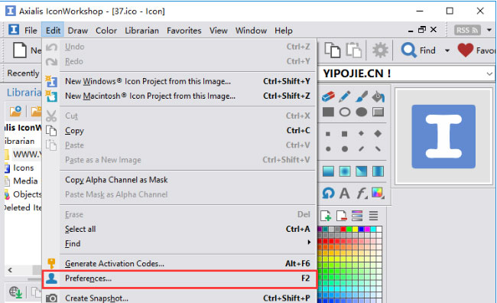Open the dropdown arrow beside RSS button
497x303 pixels.
[x=489, y=30]
